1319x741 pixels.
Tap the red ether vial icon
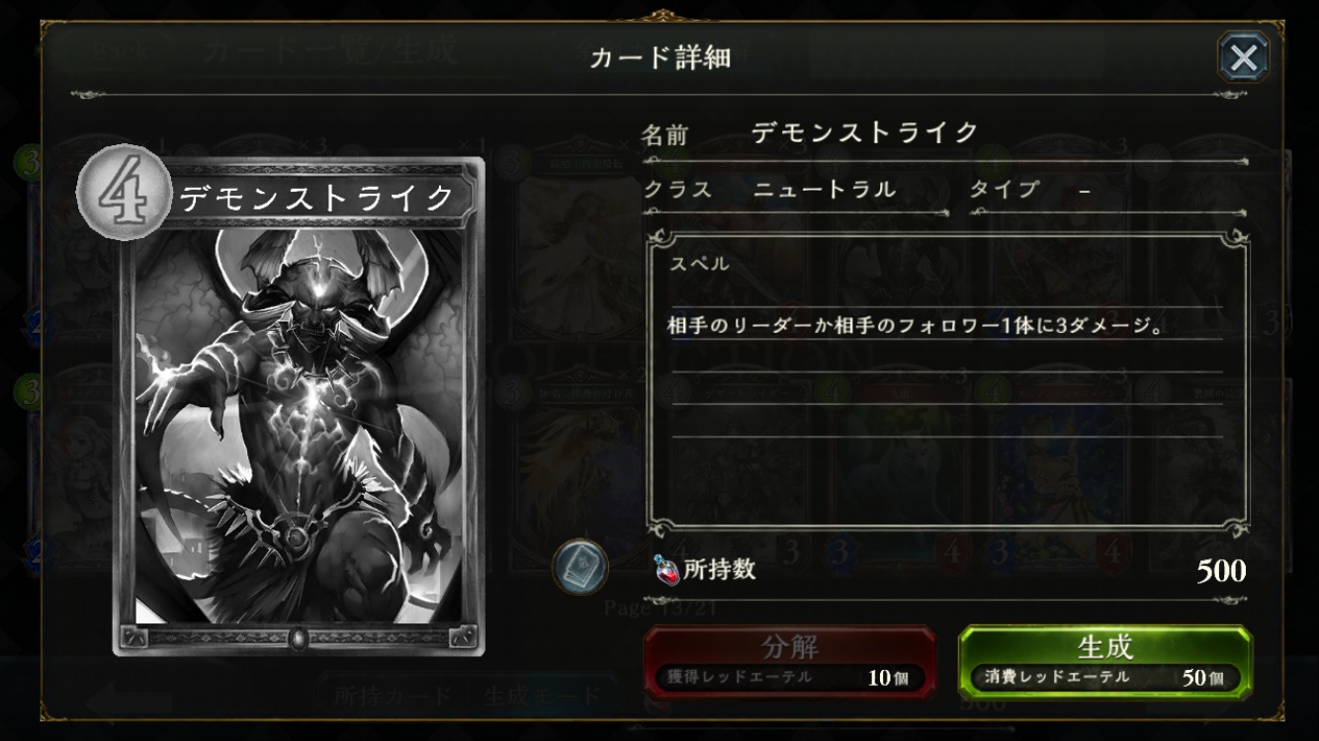665,570
